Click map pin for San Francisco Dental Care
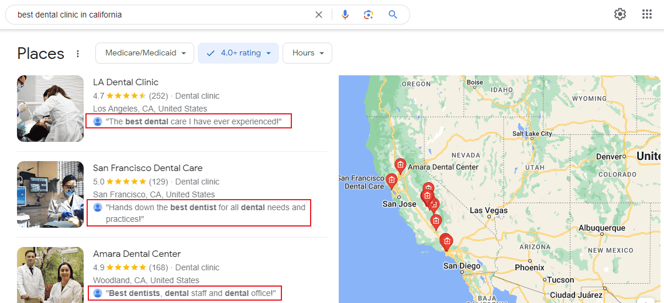 click(x=392, y=180)
